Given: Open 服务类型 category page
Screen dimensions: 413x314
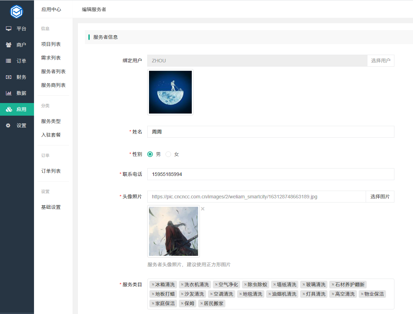Looking at the screenshot, I should 51,121.
